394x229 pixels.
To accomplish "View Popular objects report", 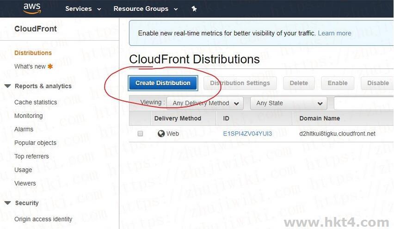I will pos(35,143).
